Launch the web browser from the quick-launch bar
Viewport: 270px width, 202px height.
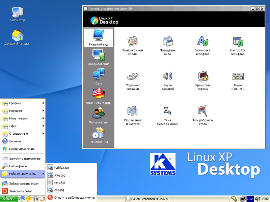[x=22, y=199]
